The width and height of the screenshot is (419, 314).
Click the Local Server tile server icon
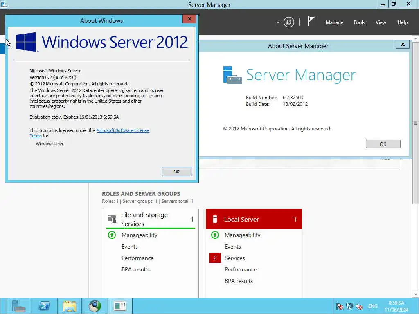point(214,219)
